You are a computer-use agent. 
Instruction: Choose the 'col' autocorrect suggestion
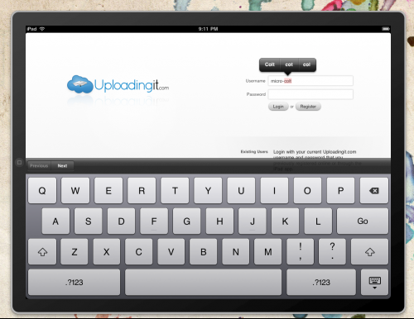tap(307, 64)
